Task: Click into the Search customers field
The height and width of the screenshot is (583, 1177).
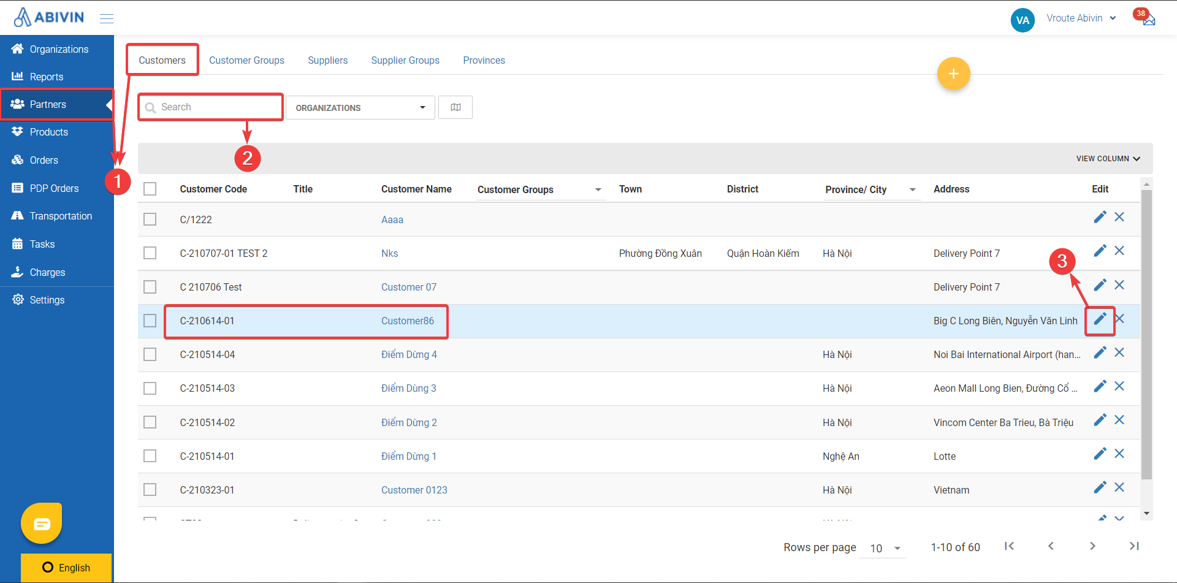Action: [211, 107]
